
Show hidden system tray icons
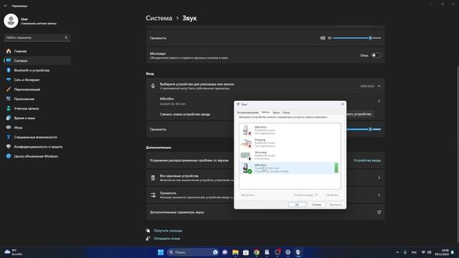397,252
